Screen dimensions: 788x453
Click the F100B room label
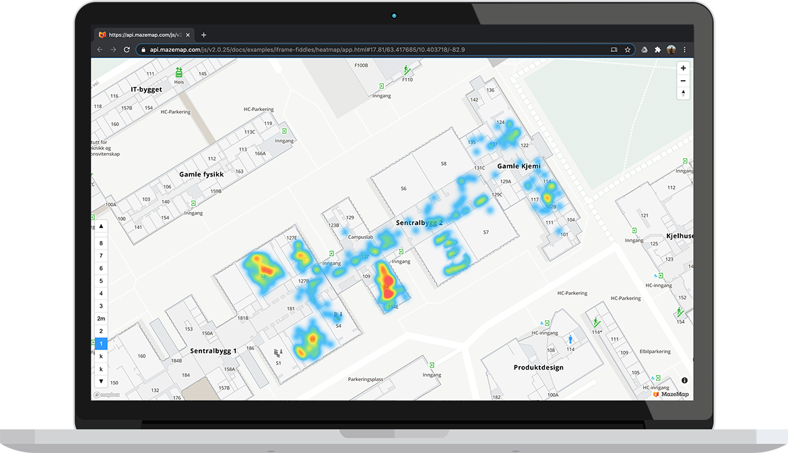pos(361,65)
